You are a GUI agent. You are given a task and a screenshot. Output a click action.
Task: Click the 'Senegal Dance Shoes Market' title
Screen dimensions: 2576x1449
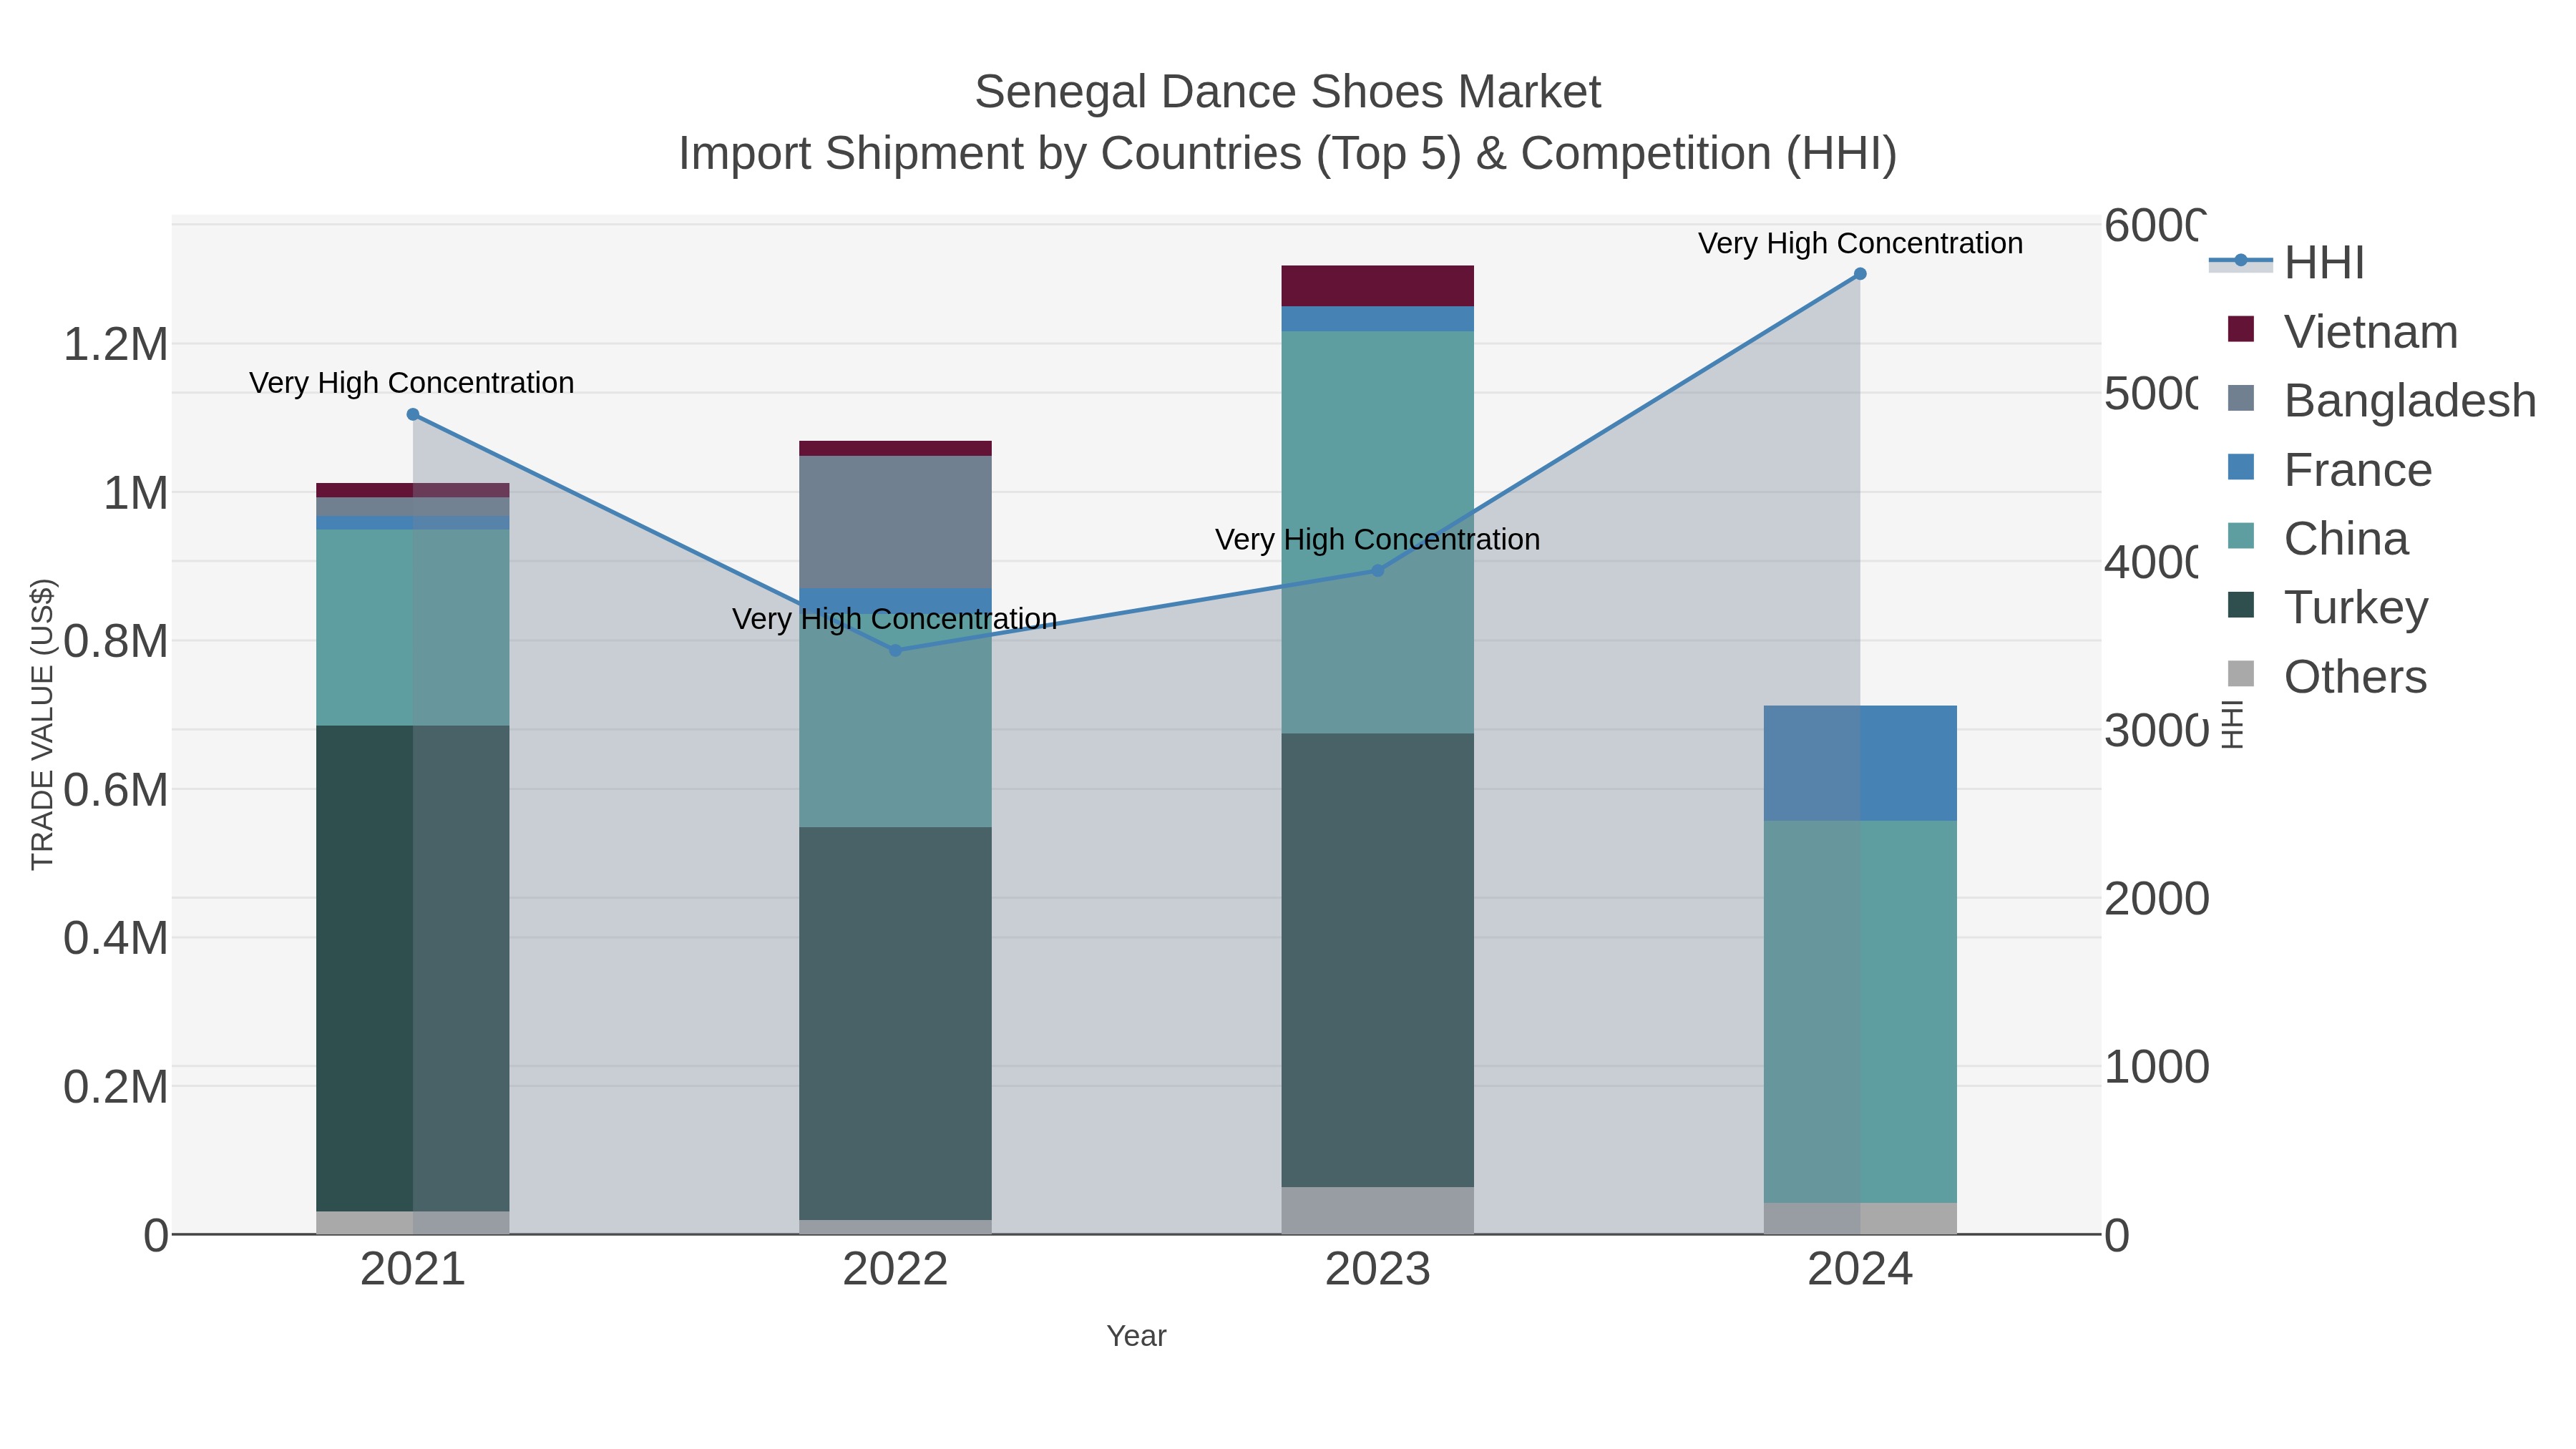(1288, 92)
